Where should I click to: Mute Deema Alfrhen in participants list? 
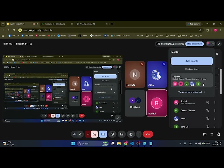click(x=208, y=111)
